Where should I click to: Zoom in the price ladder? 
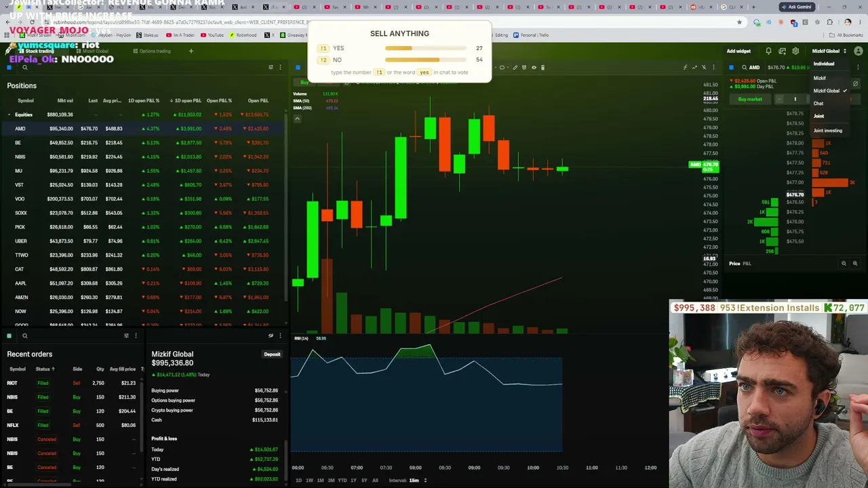click(x=854, y=264)
